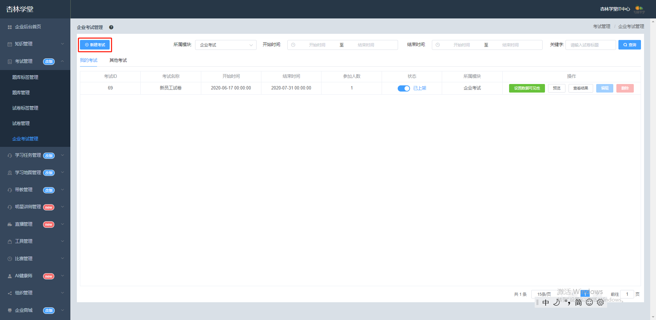Click the 设置数据可见性 button

527,88
